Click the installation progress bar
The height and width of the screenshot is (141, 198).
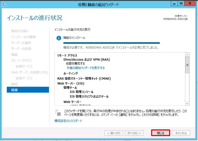[x=111, y=43]
